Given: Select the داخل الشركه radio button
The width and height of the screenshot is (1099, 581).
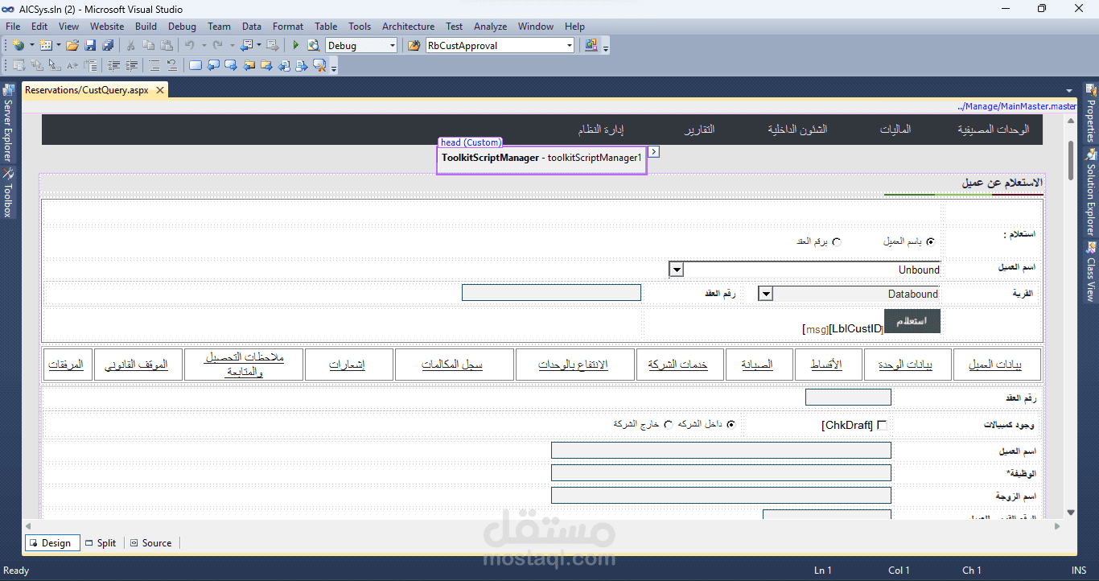Looking at the screenshot, I should click(731, 424).
